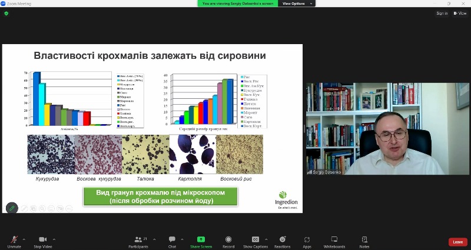Click the green box 'Вид гранул крохмалю під мікроскопом'

[x=160, y=196]
